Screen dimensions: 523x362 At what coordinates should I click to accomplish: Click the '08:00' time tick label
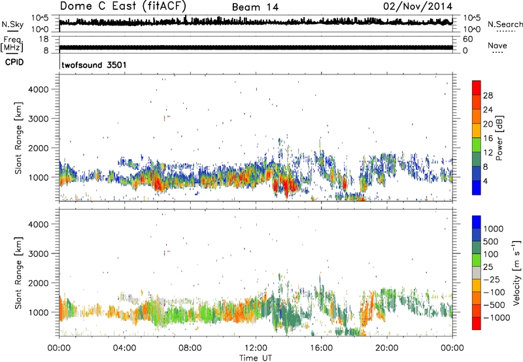click(x=190, y=348)
